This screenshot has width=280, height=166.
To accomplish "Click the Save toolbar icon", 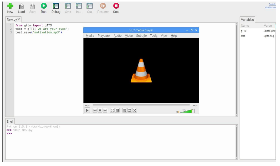I will coord(33,6).
